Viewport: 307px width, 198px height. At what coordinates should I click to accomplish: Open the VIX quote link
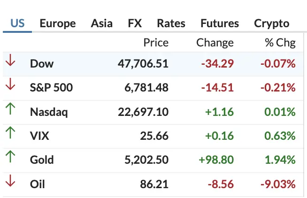pyautogui.click(x=39, y=136)
